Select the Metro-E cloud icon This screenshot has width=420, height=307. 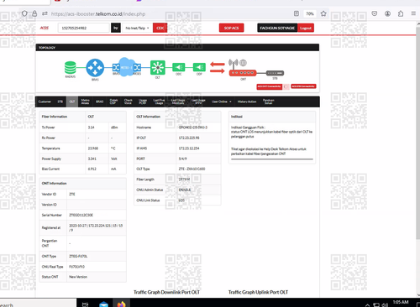tap(127, 67)
